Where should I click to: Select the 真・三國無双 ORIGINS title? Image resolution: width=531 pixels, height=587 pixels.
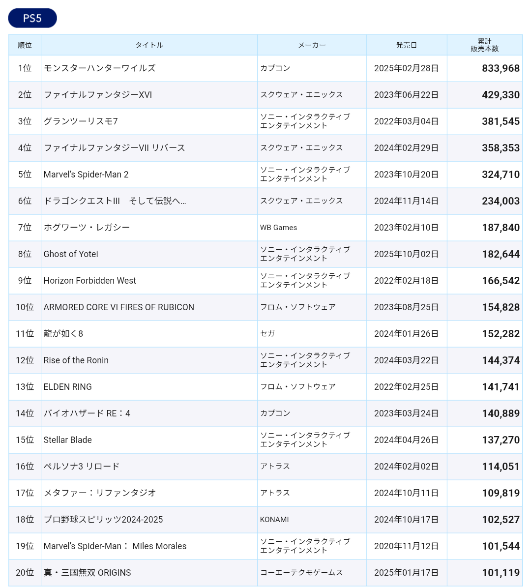87,573
